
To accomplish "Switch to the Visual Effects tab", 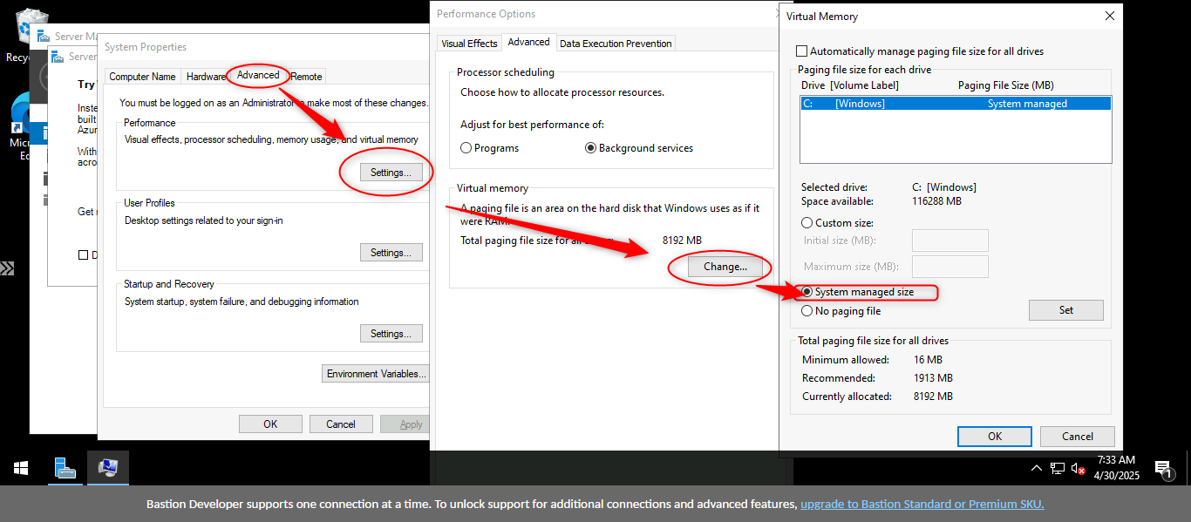I will pos(469,44).
